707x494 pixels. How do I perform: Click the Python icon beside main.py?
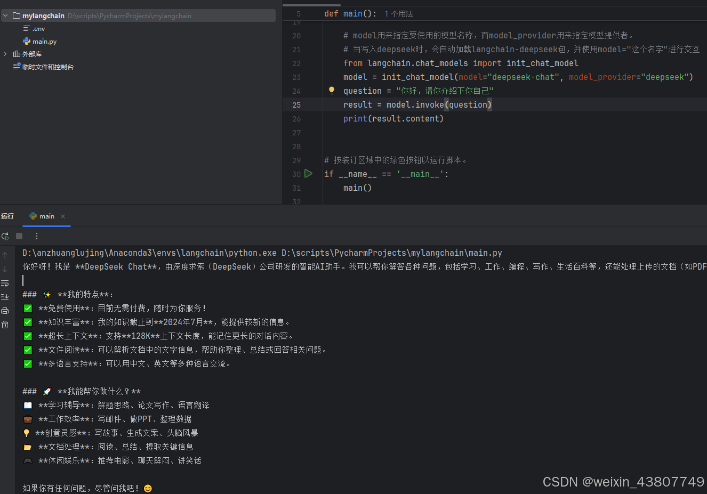click(27, 42)
